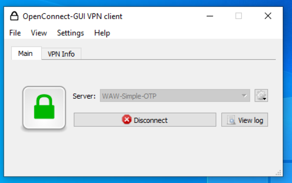Screen dimensions: 292x183
Task: Minimize the OpenConnect-GUI window
Action: tap(209, 16)
